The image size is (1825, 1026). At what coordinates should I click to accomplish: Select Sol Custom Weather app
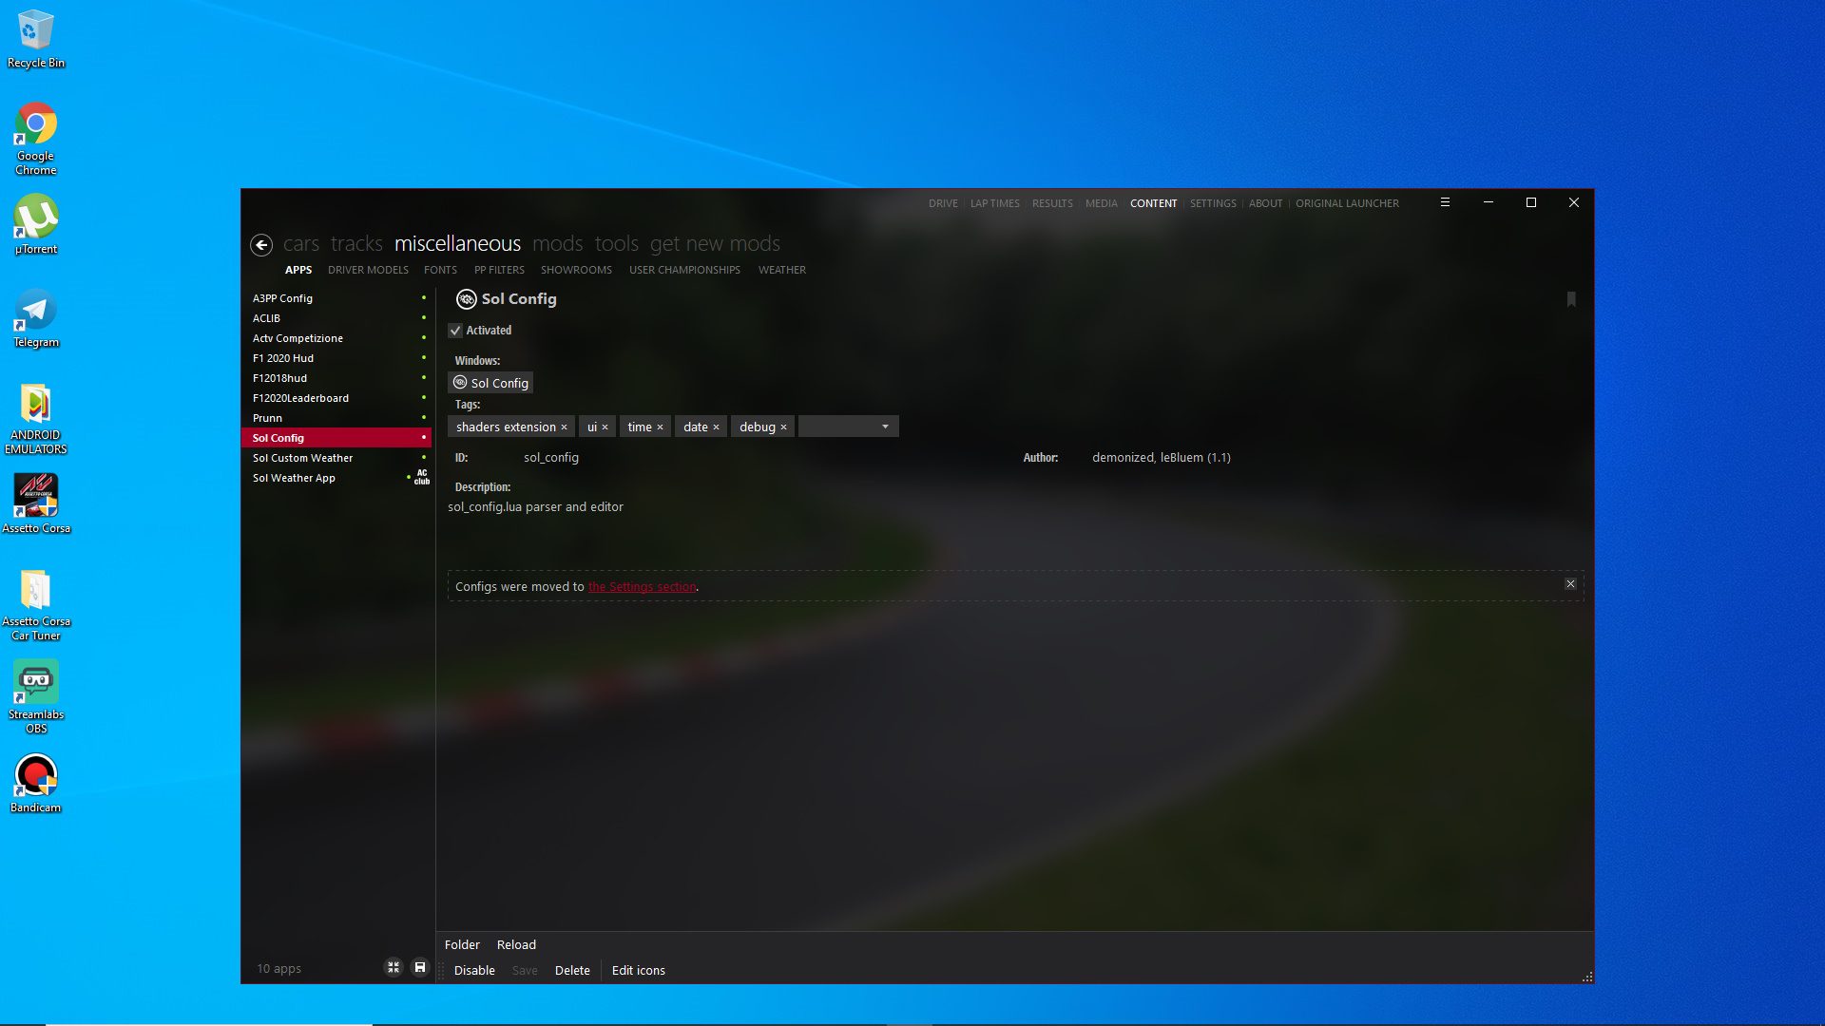(x=337, y=458)
